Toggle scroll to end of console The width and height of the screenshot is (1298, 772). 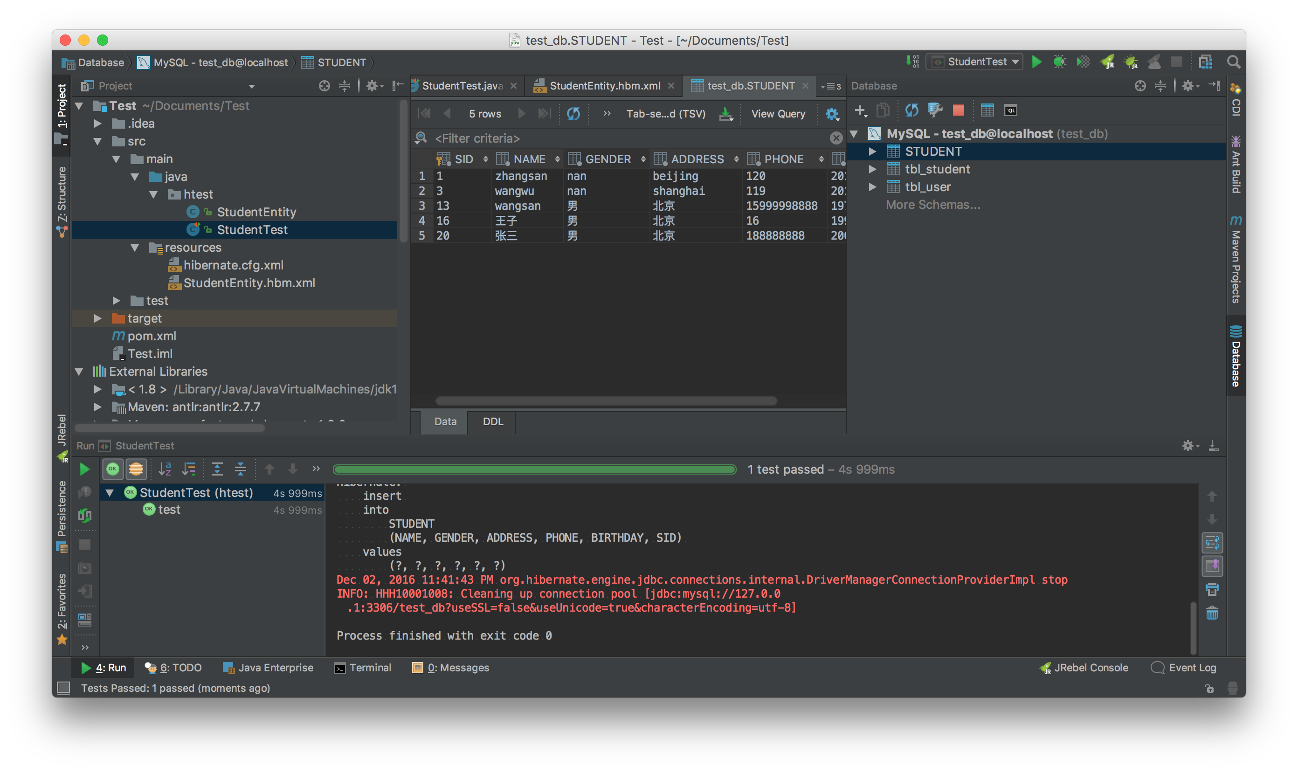click(x=1212, y=566)
